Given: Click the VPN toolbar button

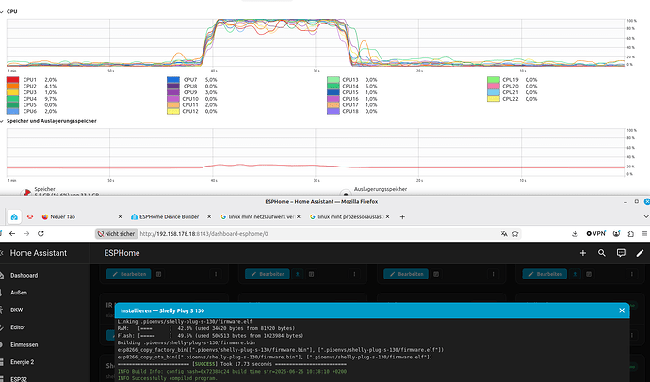Looking at the screenshot, I should [595, 234].
